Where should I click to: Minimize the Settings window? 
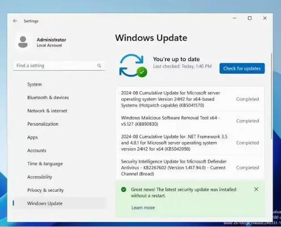pos(235,18)
